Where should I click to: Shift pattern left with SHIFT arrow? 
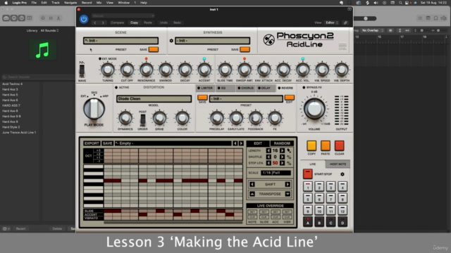click(252, 184)
